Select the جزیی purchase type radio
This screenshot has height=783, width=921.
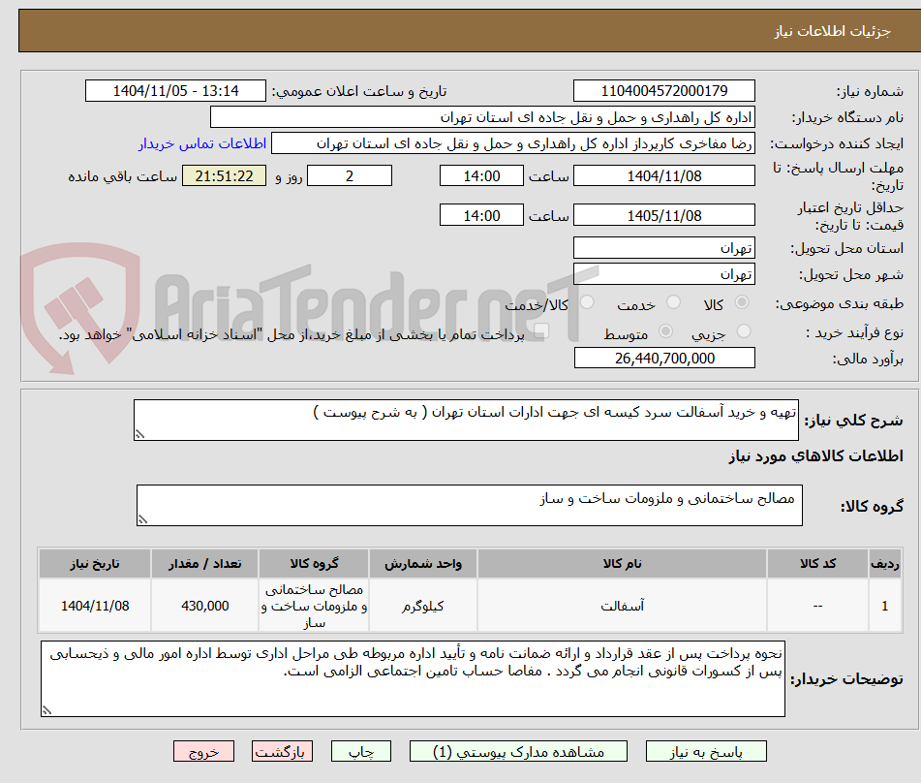click(744, 331)
